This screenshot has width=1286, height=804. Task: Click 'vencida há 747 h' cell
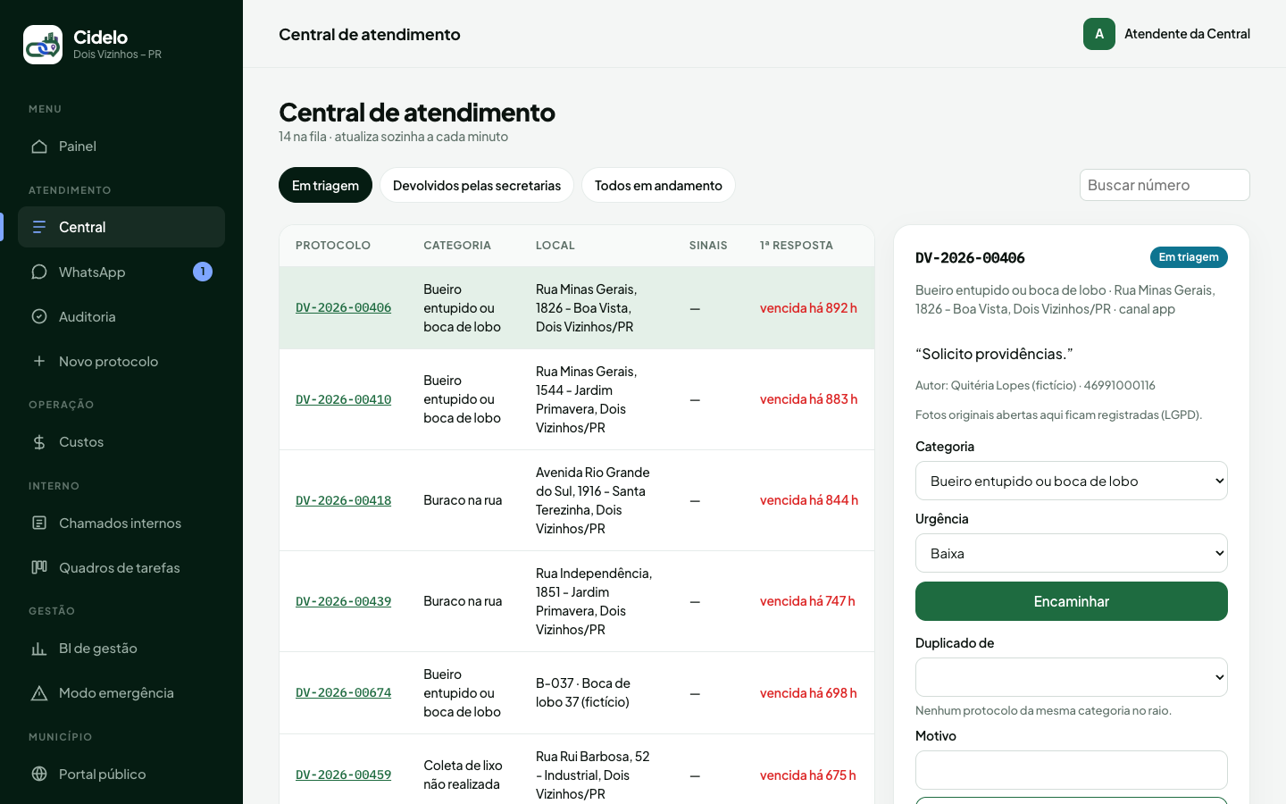pos(807,601)
